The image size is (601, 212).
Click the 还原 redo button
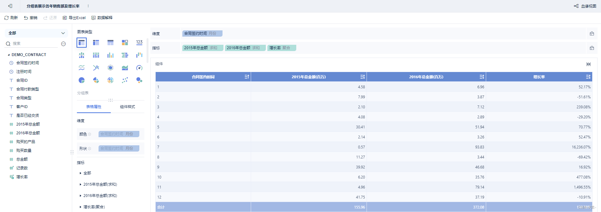(50, 18)
